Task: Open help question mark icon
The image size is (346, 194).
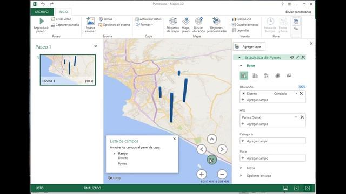Action: click(x=282, y=4)
